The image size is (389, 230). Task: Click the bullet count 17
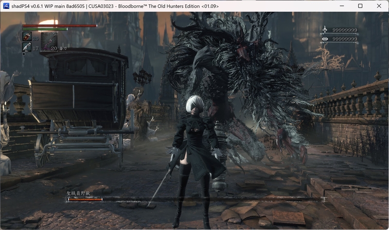35,49
